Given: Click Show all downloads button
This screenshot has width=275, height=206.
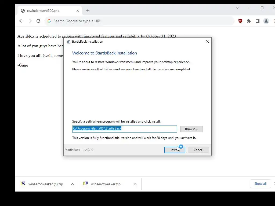Looking at the screenshot, I should 260,184.
